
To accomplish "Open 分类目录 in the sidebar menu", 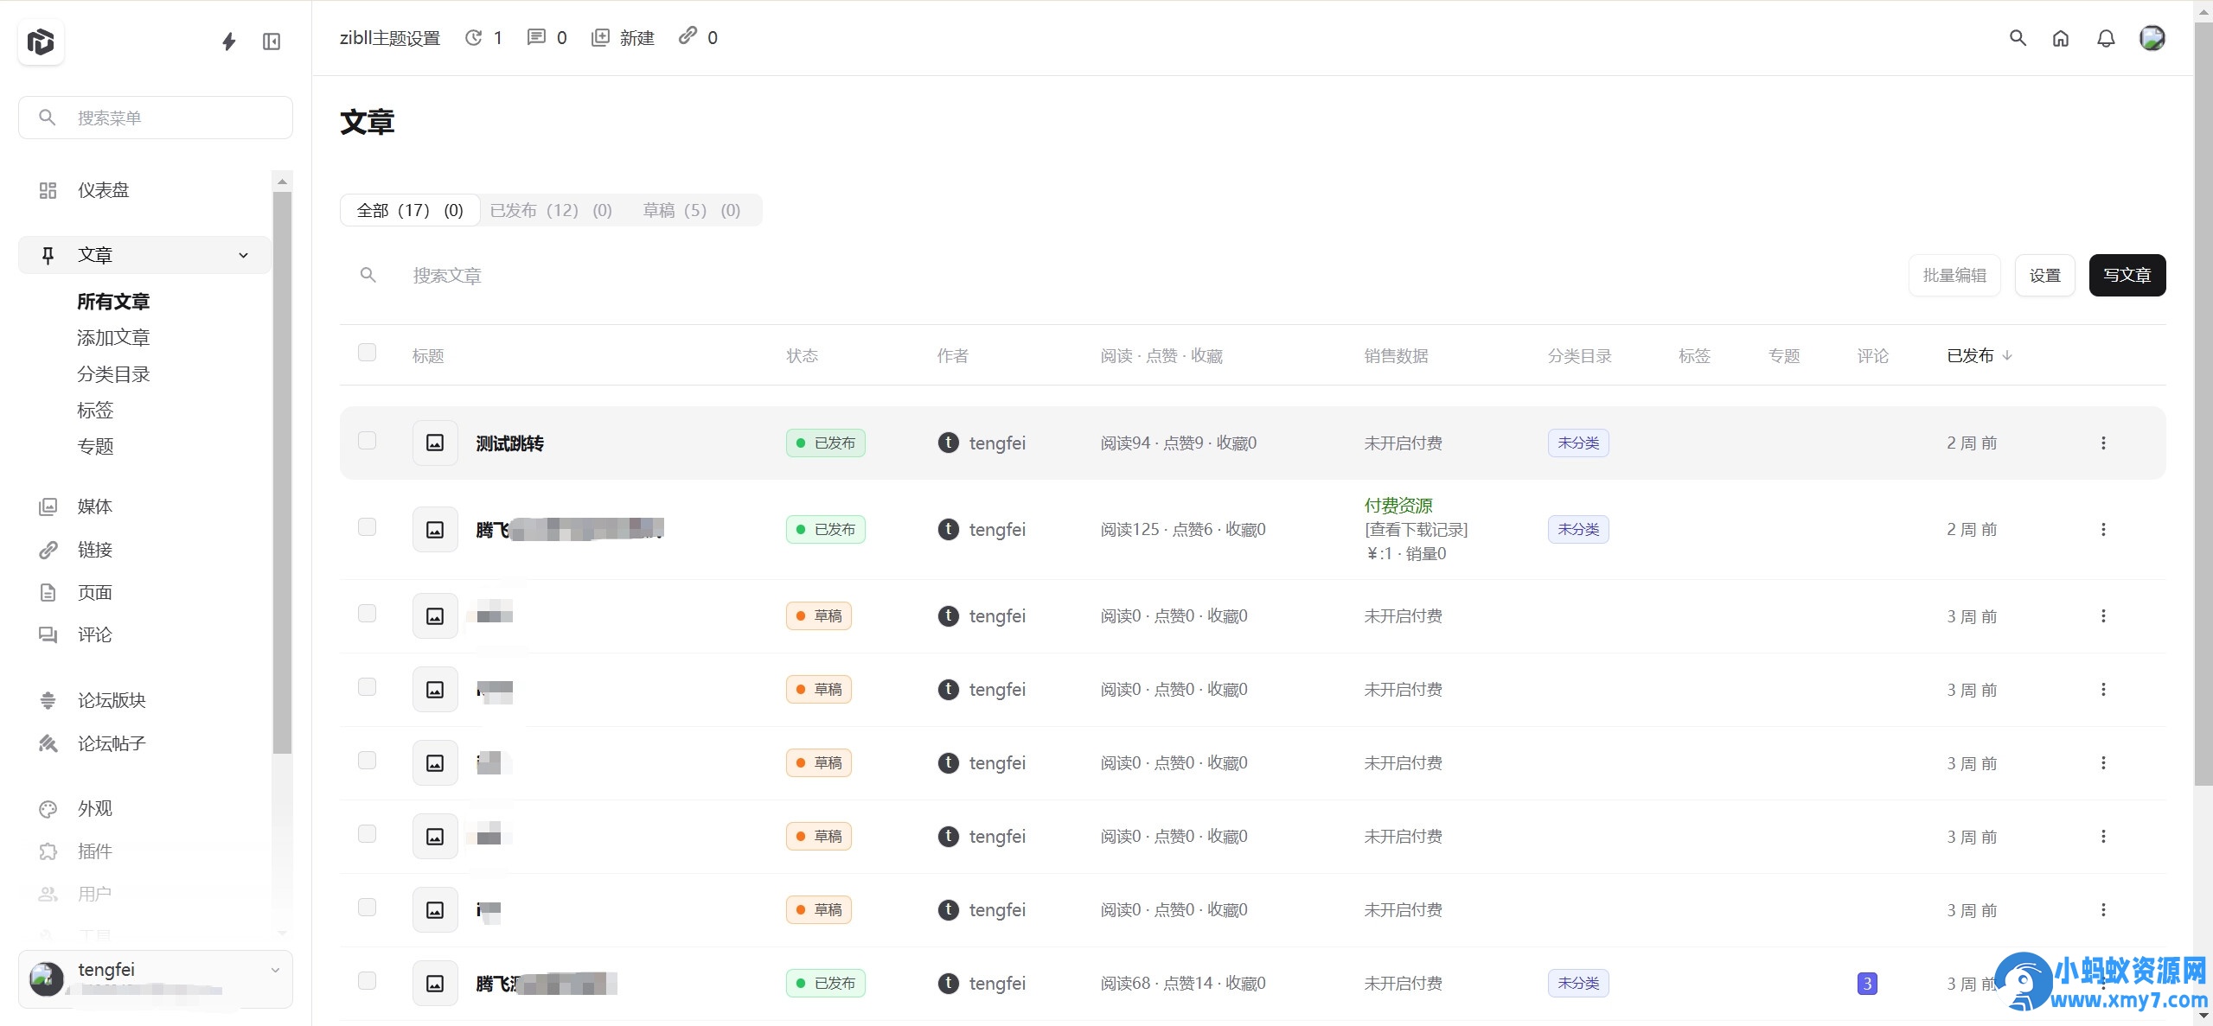I will pyautogui.click(x=113, y=374).
